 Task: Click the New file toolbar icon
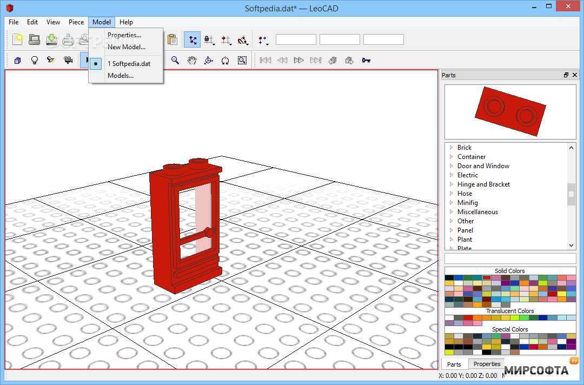(18, 39)
